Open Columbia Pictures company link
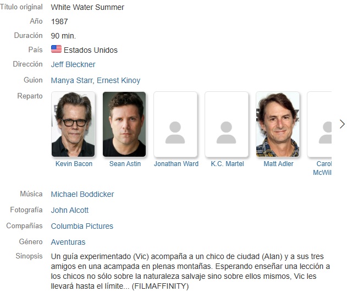 click(x=82, y=226)
